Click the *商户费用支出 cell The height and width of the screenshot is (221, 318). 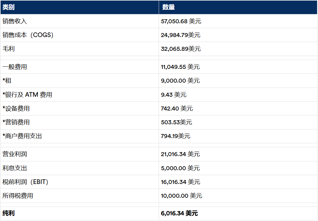point(22,136)
